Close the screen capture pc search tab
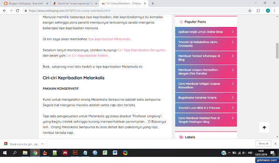 [96, 3]
